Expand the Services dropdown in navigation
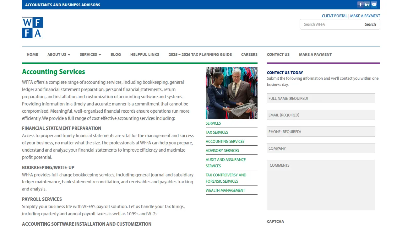402x226 pixels. (90, 54)
